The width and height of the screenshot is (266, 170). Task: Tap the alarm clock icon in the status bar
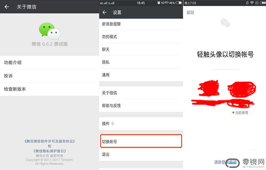click(159, 3)
